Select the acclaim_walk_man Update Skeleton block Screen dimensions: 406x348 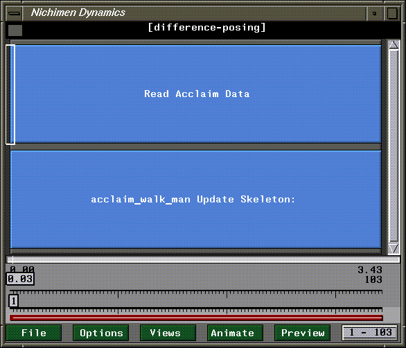pos(196,199)
